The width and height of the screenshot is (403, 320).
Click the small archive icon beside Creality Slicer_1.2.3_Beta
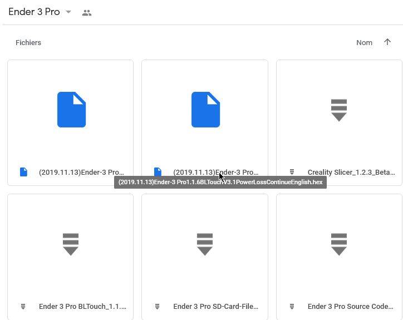tap(292, 172)
